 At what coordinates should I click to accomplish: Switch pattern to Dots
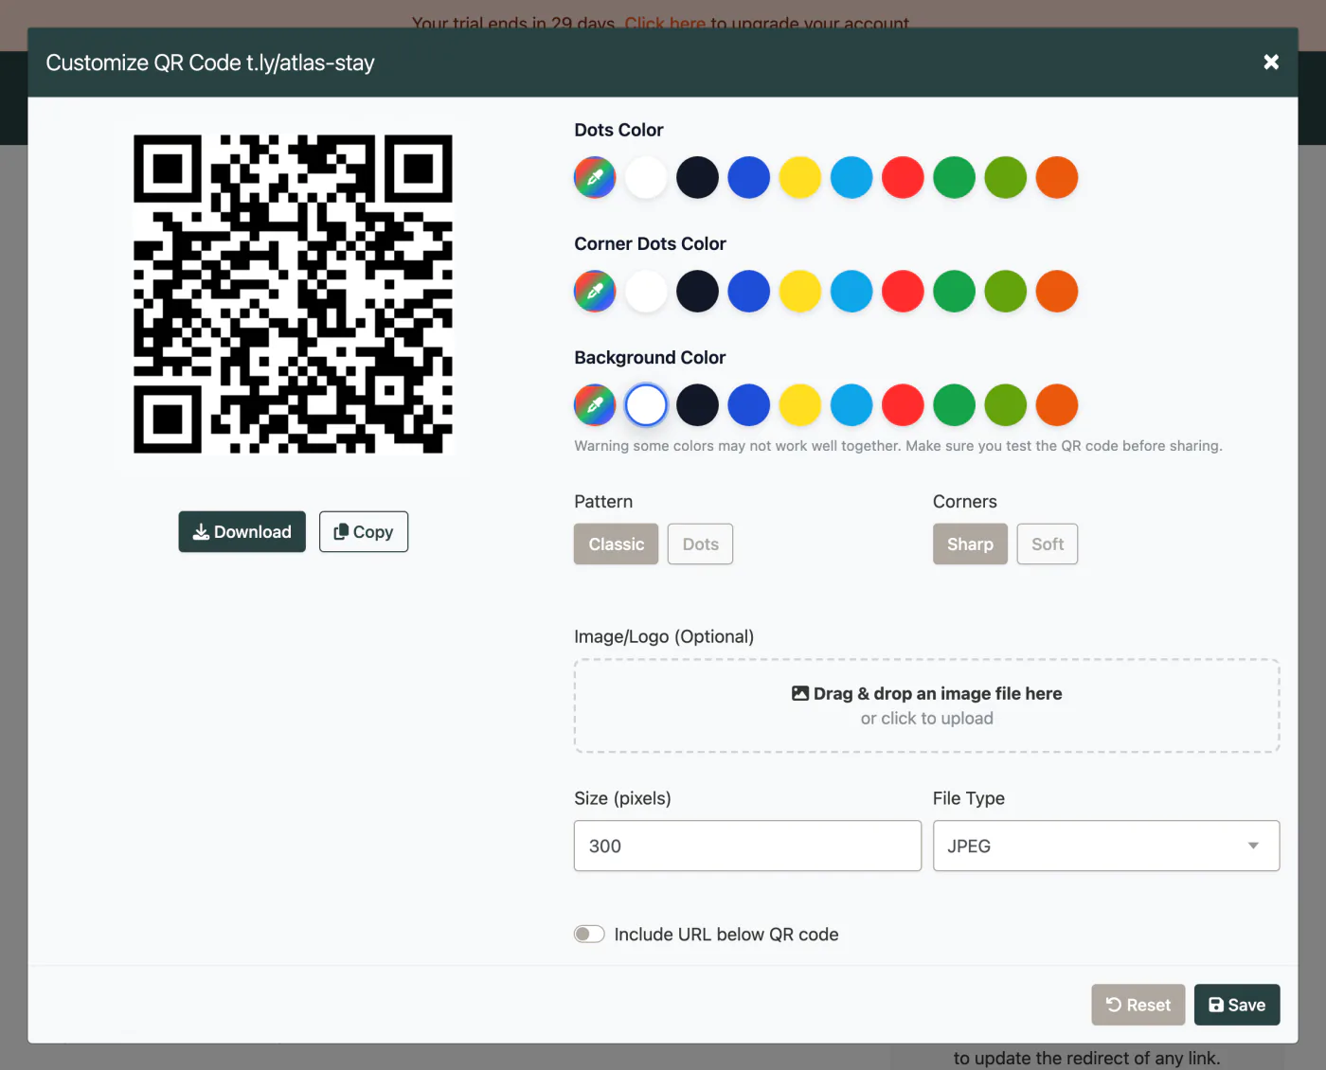pyautogui.click(x=700, y=544)
